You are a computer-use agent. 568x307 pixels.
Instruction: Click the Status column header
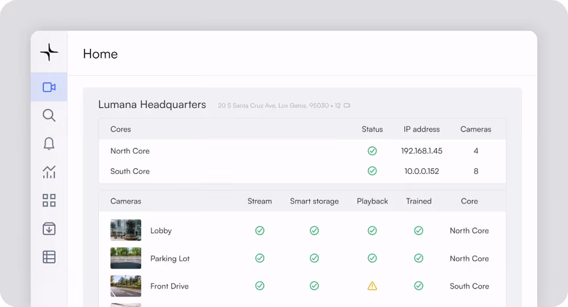[x=372, y=129]
